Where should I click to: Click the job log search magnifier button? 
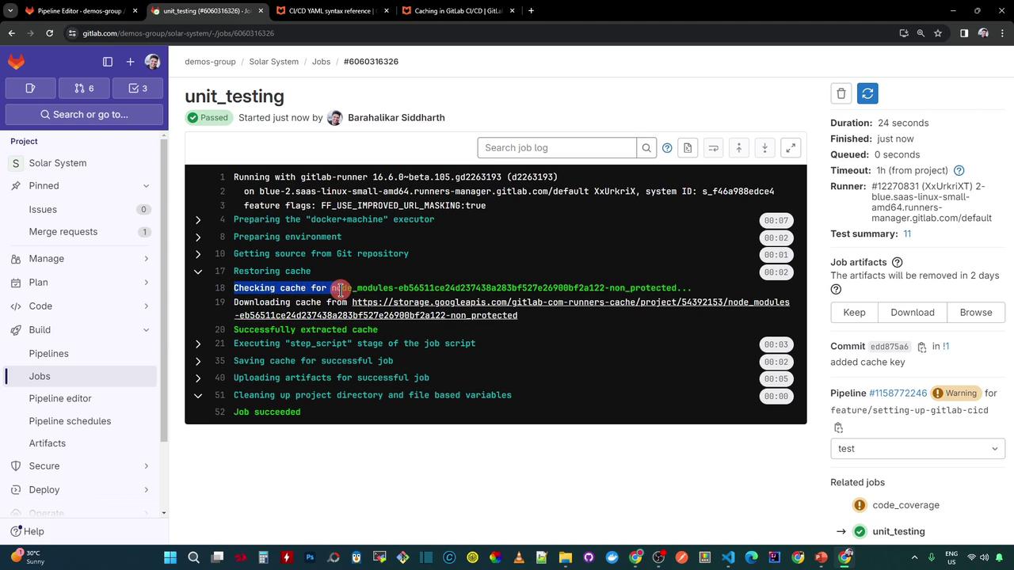pos(646,148)
